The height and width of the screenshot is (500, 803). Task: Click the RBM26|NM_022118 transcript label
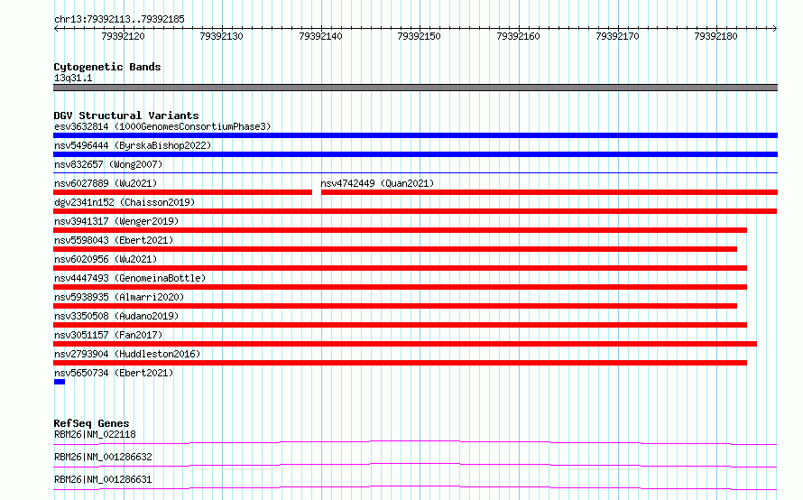pyautogui.click(x=95, y=434)
